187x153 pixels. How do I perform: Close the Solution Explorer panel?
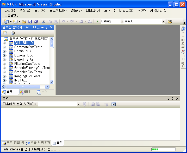click(x=51, y=27)
